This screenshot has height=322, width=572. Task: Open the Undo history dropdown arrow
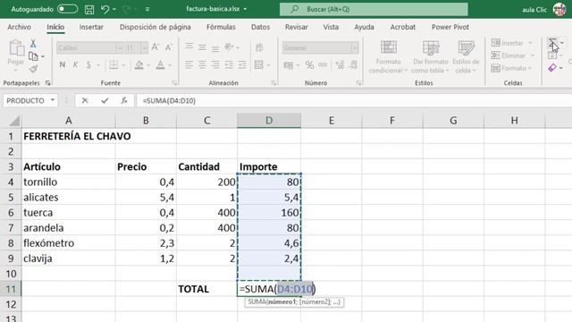114,9
